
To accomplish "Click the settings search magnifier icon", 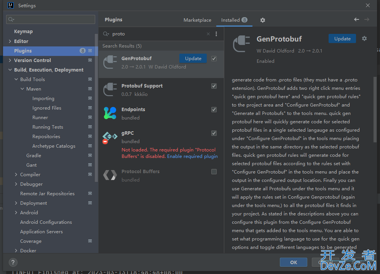I will [11, 19].
